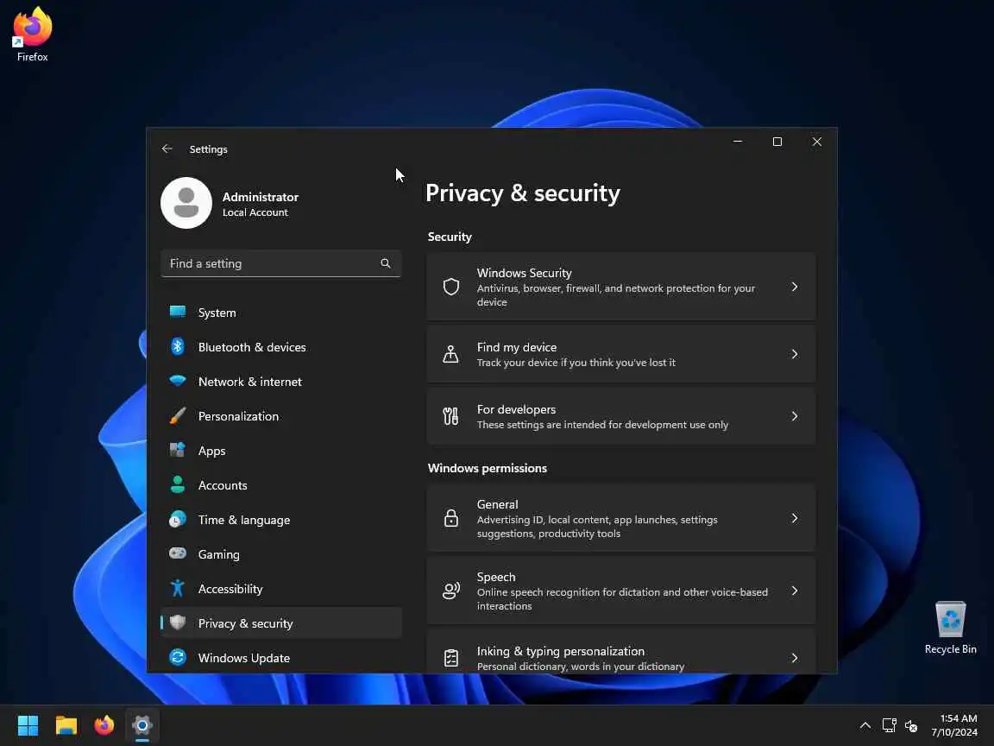Open Windows Security settings title
This screenshot has height=746, width=994.
point(525,273)
